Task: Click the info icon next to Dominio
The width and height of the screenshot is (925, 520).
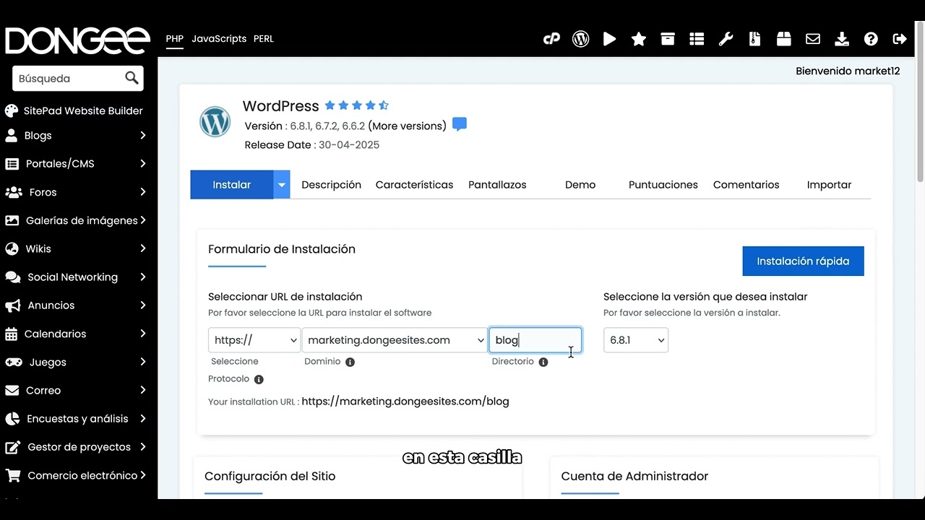Action: (x=350, y=362)
